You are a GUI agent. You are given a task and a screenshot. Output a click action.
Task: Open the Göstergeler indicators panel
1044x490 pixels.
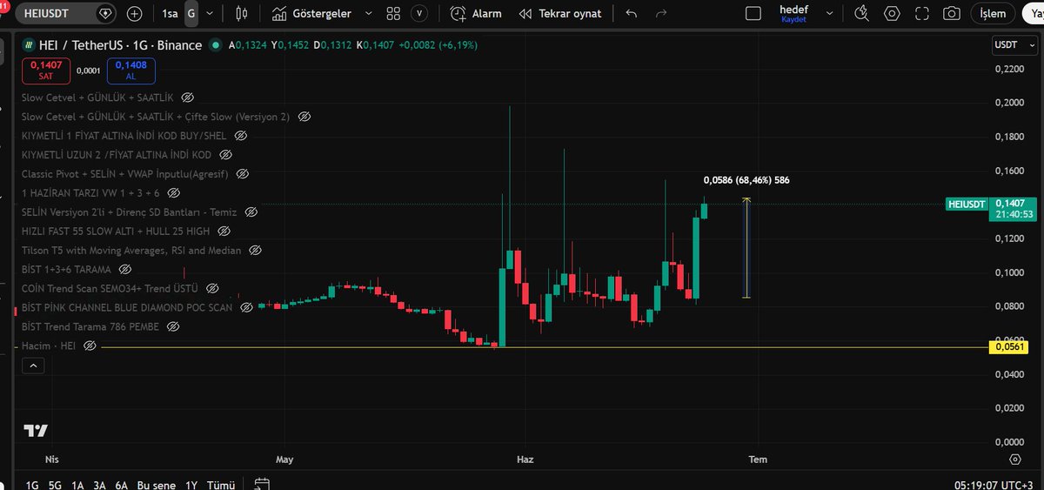coord(311,14)
